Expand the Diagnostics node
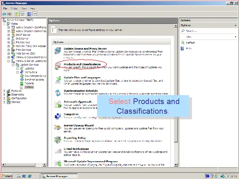The image size is (239, 179). click(x=4, y=95)
